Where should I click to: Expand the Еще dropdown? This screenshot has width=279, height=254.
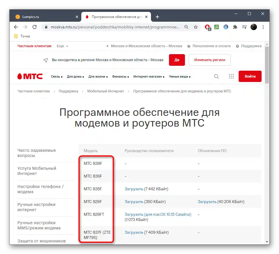[62, 46]
